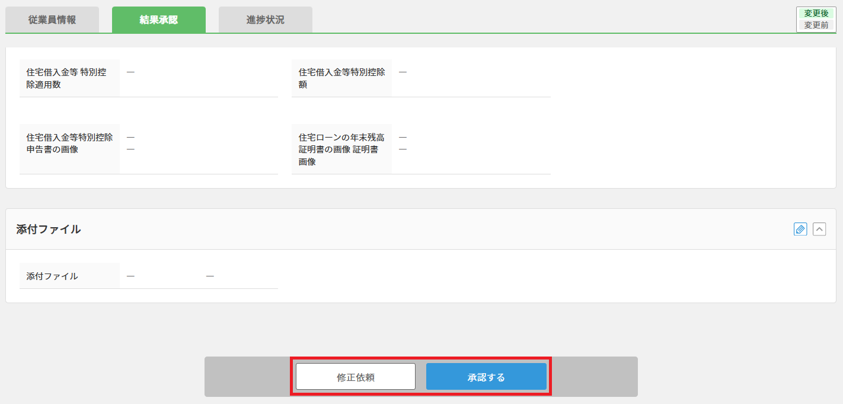
Task: Click the 修正依頼 button
Action: coord(356,377)
